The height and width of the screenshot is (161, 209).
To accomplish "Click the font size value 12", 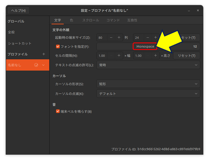I will pyautogui.click(x=195, y=46).
